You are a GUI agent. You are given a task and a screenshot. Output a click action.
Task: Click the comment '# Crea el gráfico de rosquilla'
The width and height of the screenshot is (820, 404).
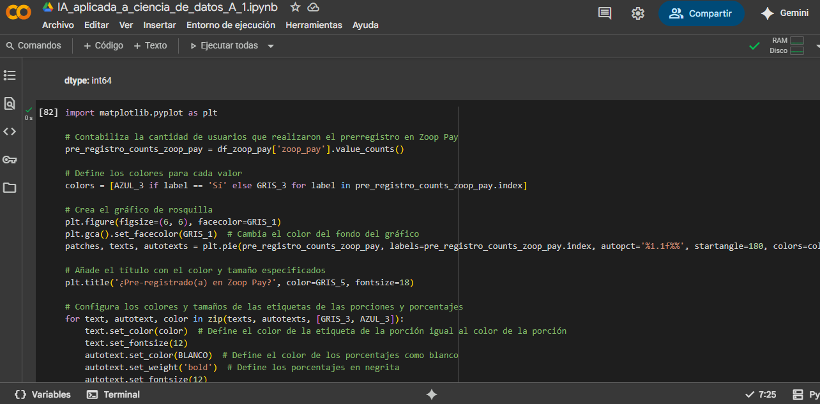[139, 209]
